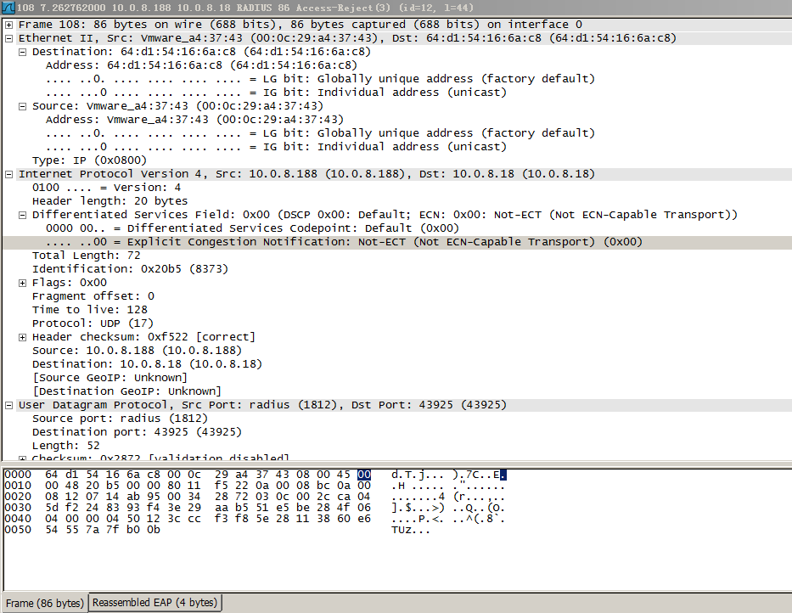Collapse the Destination address subtree
792x613 pixels.
pos(22,51)
